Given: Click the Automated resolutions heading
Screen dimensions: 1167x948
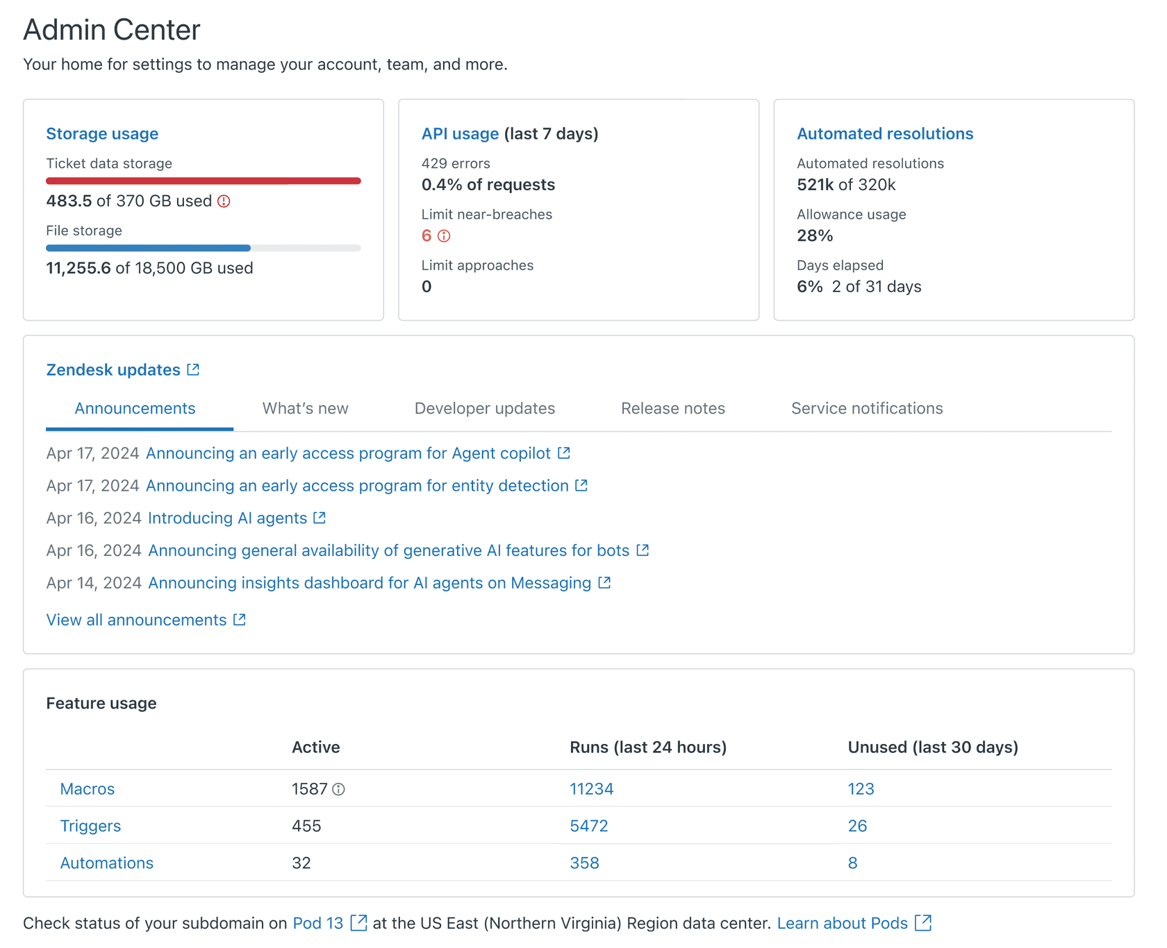Looking at the screenshot, I should tap(885, 133).
